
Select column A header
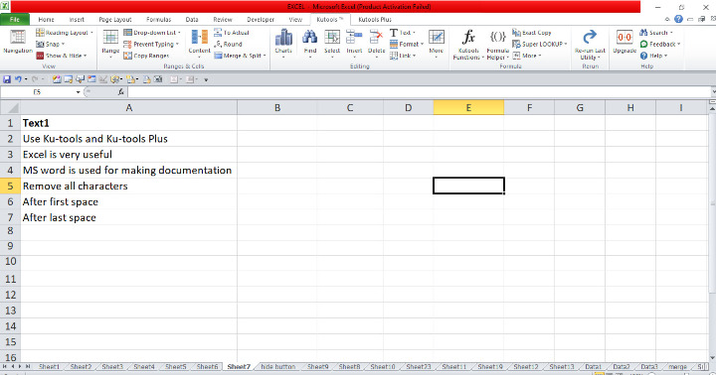[128, 108]
